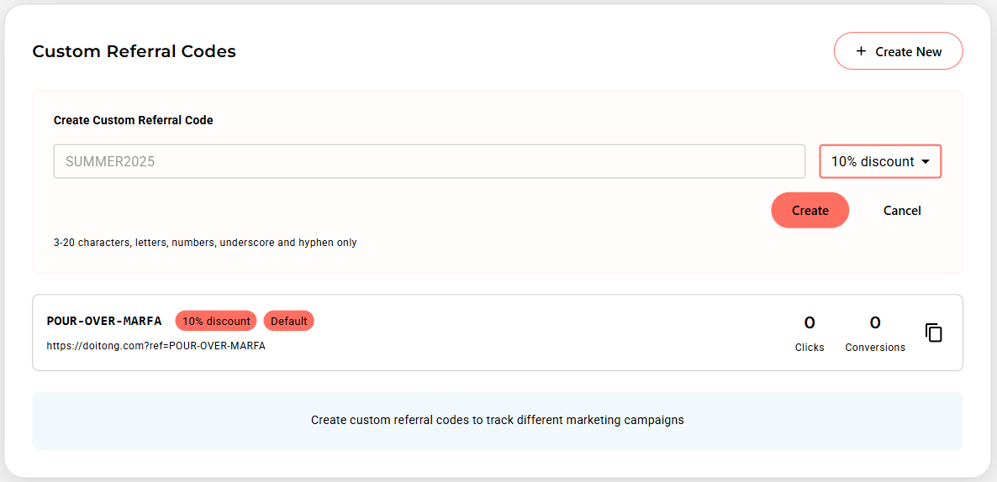This screenshot has width=997, height=482.
Task: Click the marketing campaigns info banner
Action: click(x=497, y=421)
